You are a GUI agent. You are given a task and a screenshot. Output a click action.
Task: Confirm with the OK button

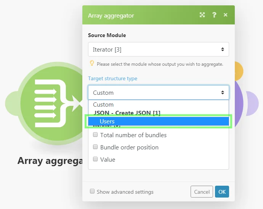pyautogui.click(x=222, y=191)
